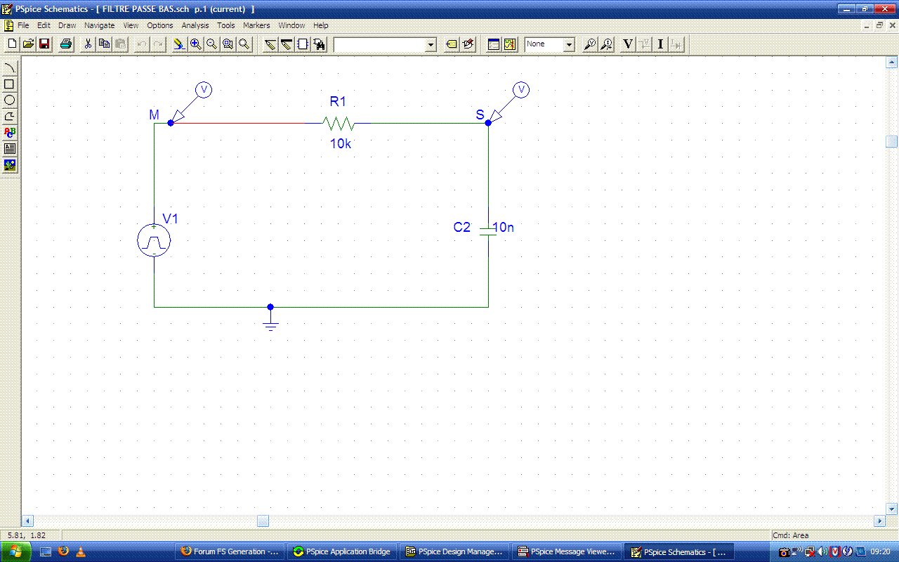This screenshot has height=562, width=899.
Task: Print the schematic
Action: click(x=66, y=44)
